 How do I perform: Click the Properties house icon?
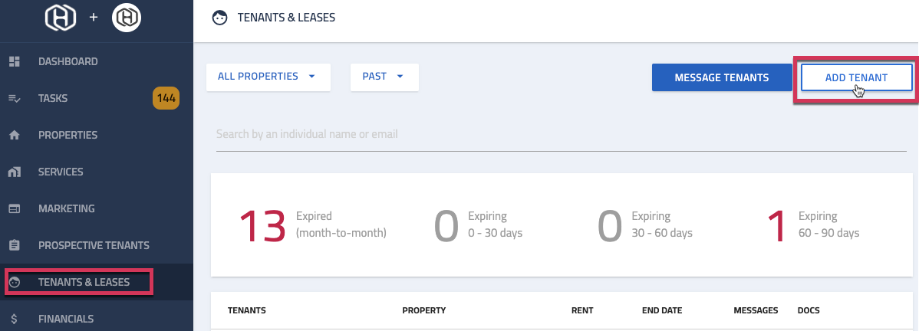click(x=15, y=136)
